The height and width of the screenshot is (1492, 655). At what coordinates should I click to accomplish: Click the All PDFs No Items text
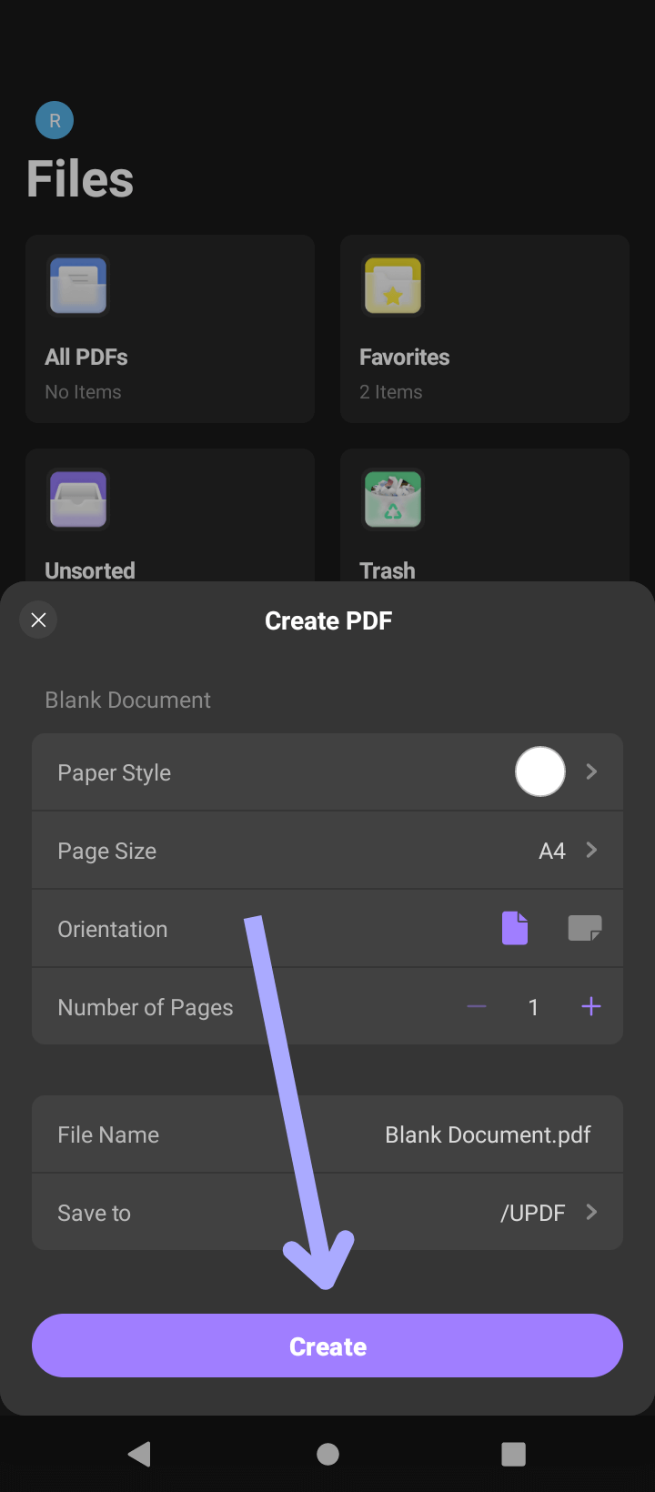(x=83, y=392)
